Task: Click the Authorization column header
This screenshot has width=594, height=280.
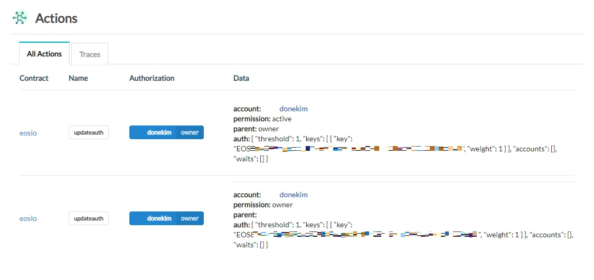Action: (152, 79)
